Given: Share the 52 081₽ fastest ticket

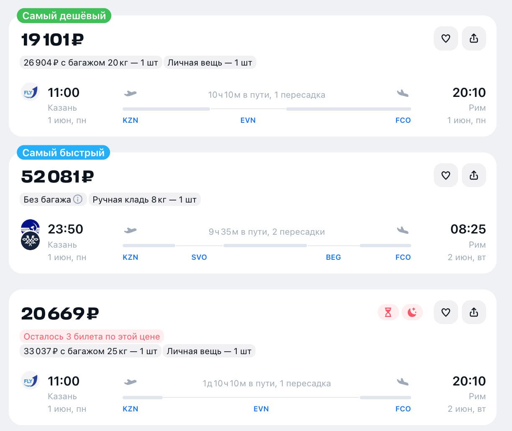Looking at the screenshot, I should 474,175.
